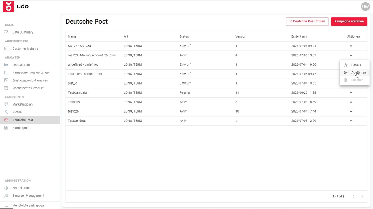This screenshot has height=209, width=373.
Task: Click the Tesasss name cell
Action: coord(74,102)
